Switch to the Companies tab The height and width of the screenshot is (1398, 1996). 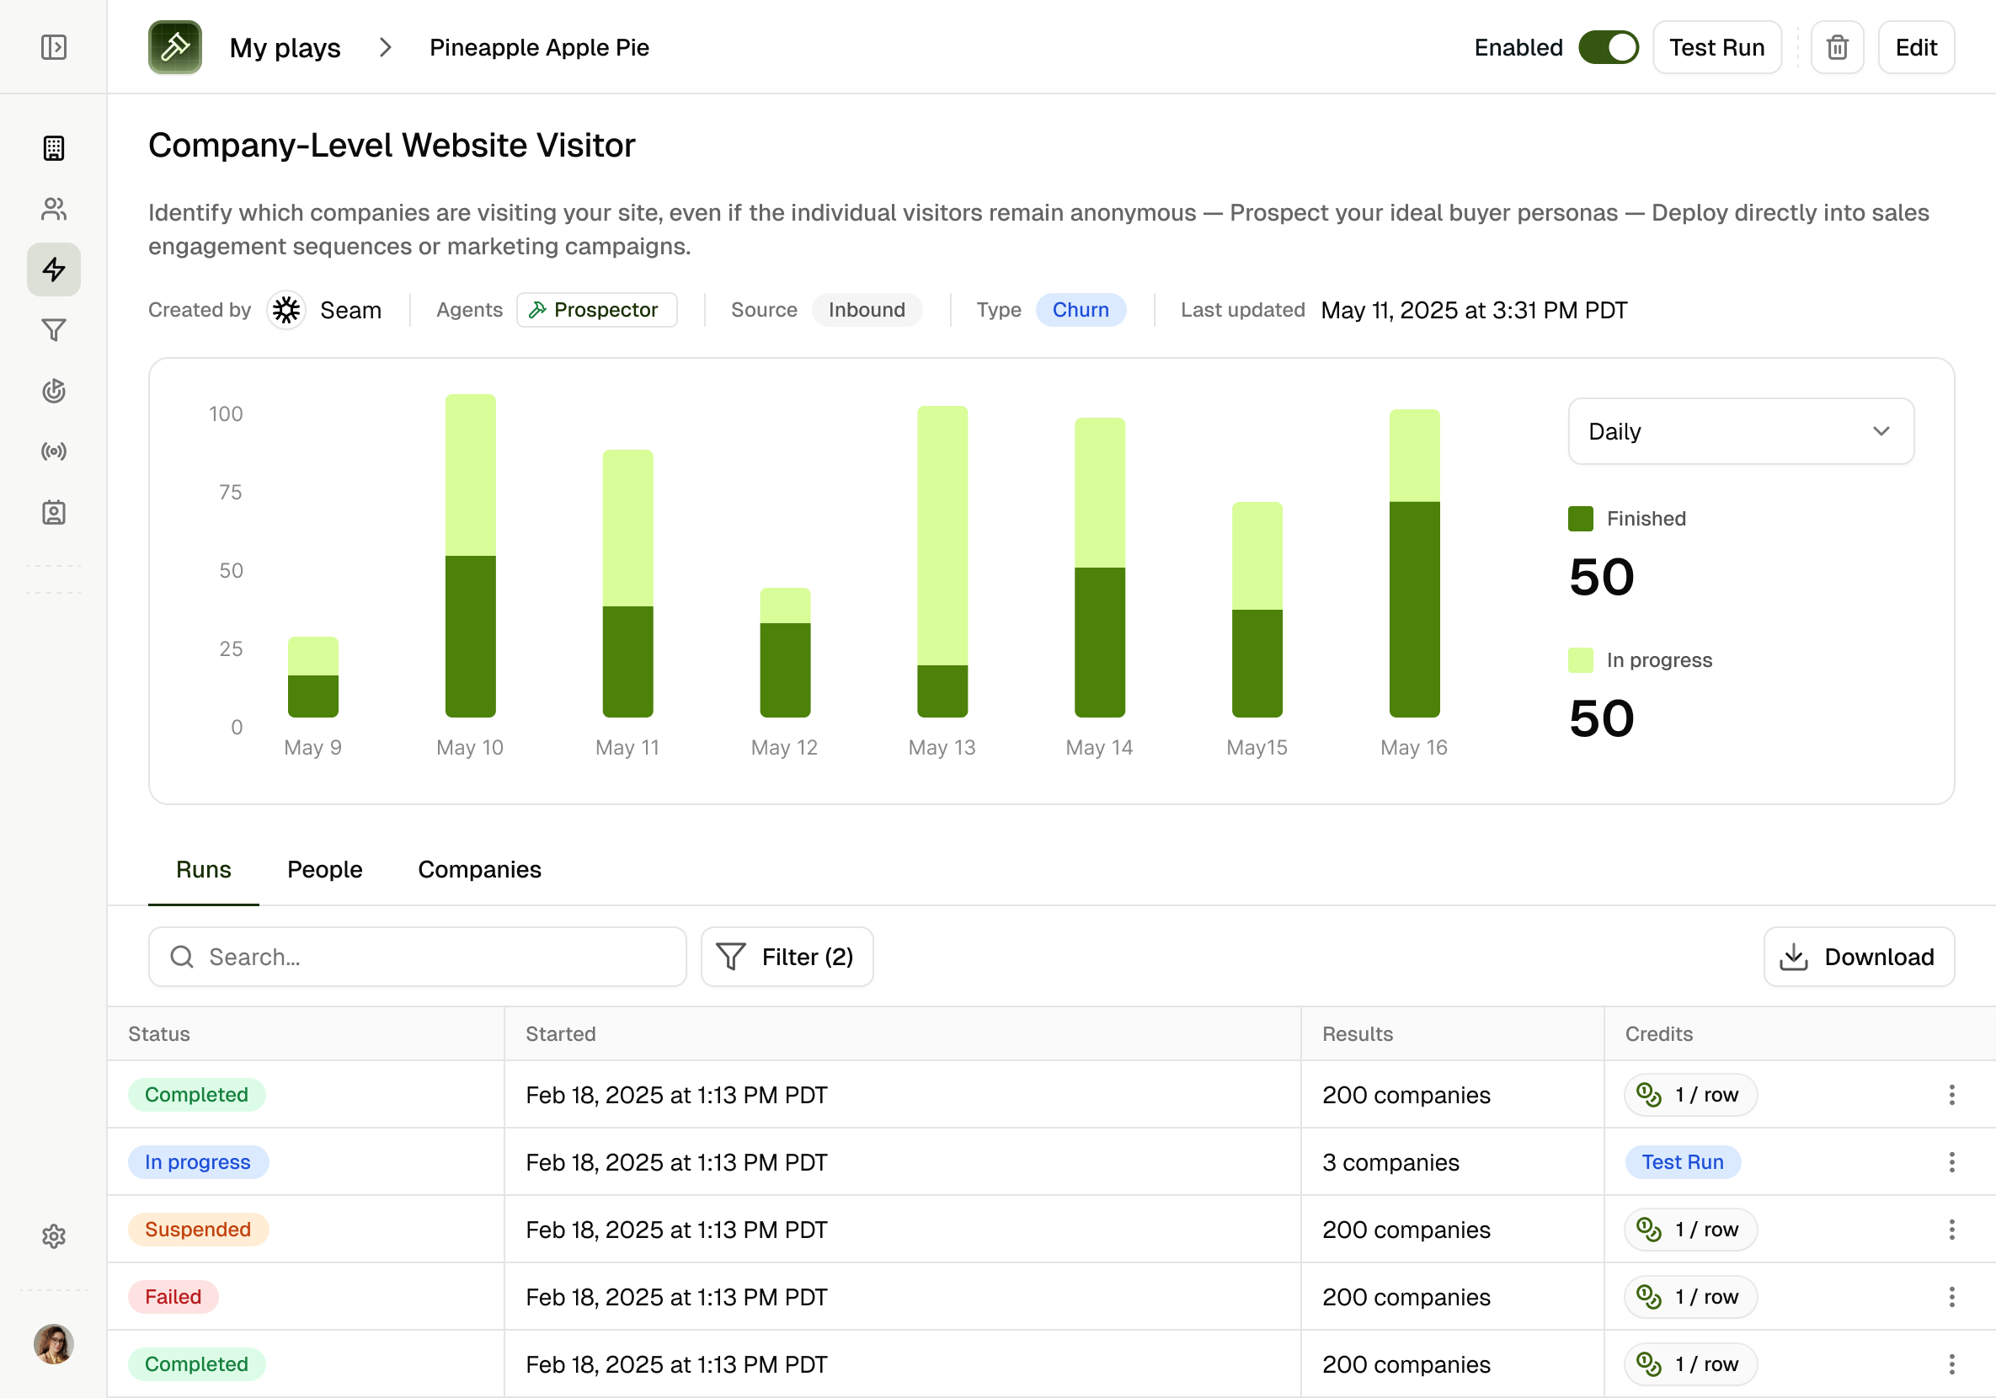[x=479, y=869]
